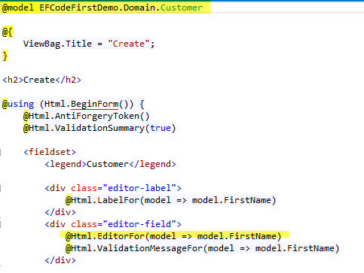Click the @model keyword on first line
Viewport: 364px width, 273px height.
click(18, 8)
